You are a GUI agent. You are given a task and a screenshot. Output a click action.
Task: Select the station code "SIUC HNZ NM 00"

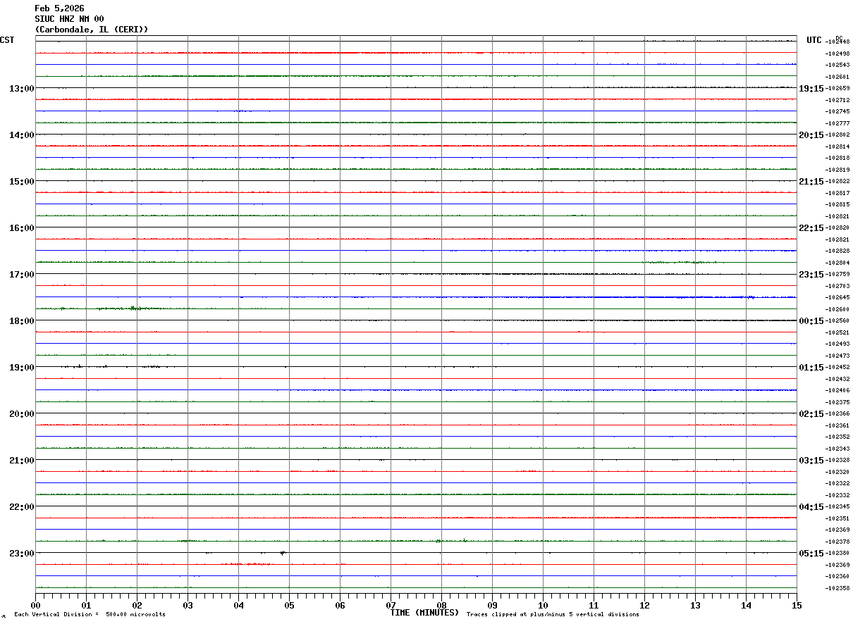69,19
